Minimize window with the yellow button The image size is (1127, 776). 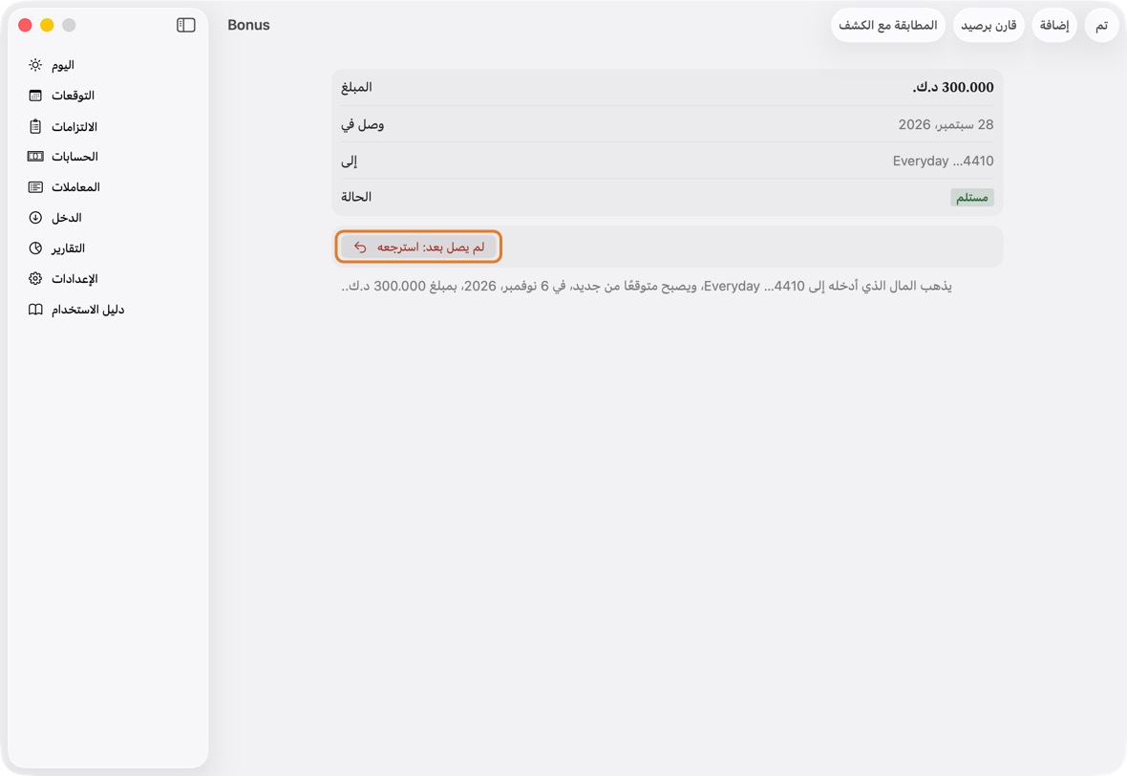pos(47,25)
